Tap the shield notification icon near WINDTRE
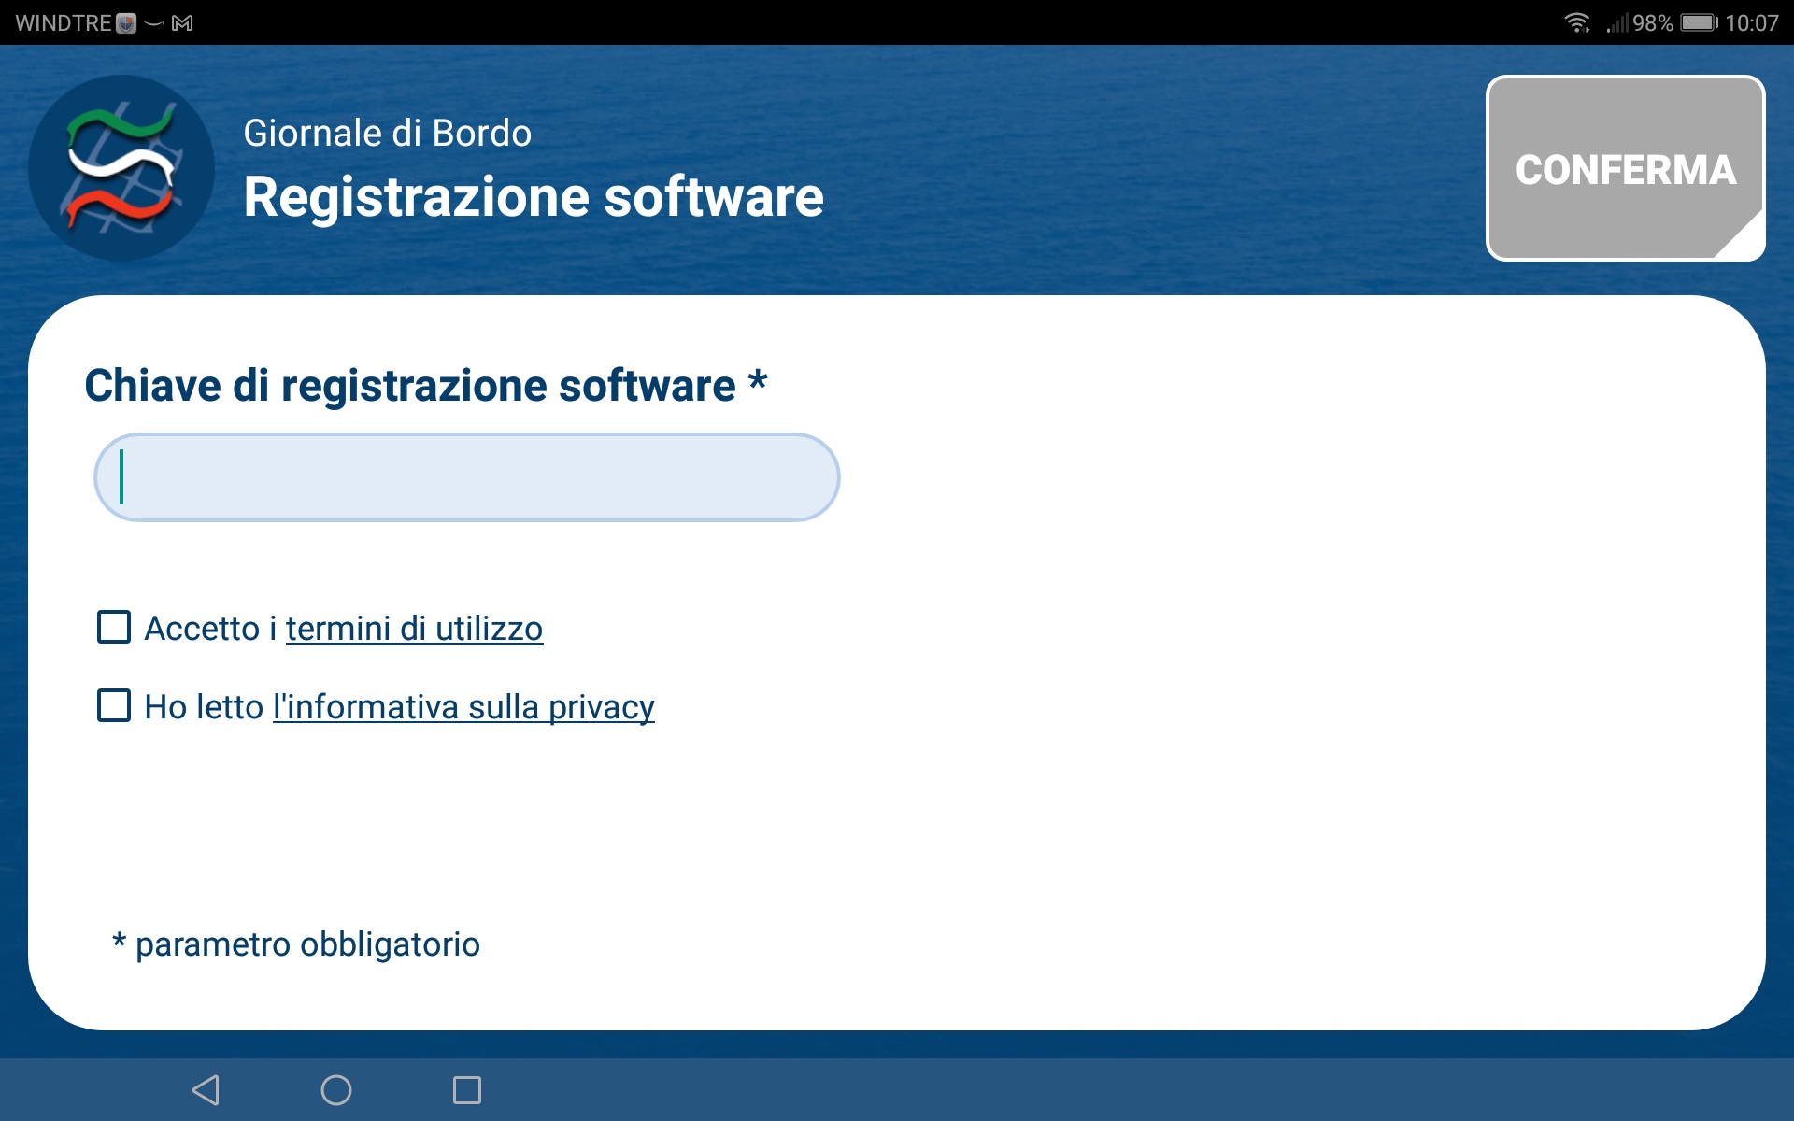Image resolution: width=1794 pixels, height=1121 pixels. coord(126,22)
